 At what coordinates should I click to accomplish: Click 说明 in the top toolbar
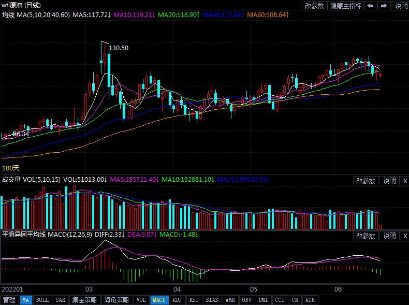tap(401, 6)
